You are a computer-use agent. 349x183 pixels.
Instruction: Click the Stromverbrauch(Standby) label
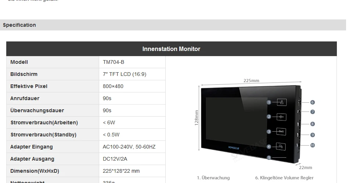(43, 135)
